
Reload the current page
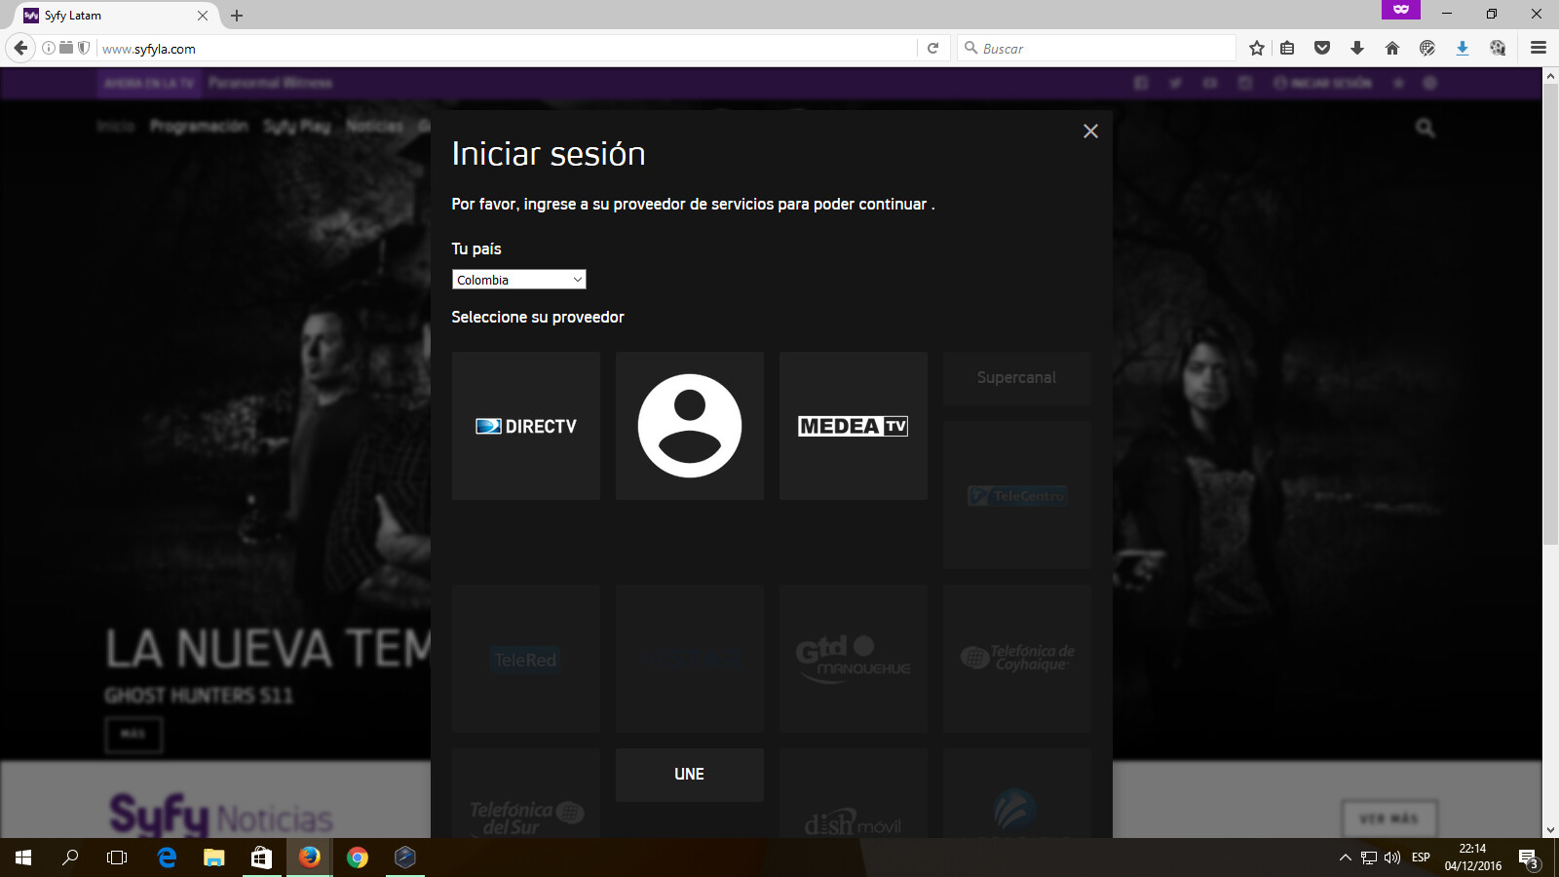tap(932, 48)
